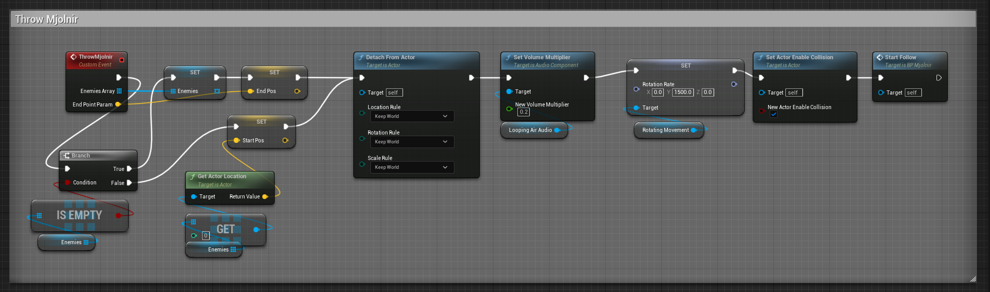This screenshot has width=990, height=292.
Task: Select the SET Start Pos node header
Action: (261, 122)
